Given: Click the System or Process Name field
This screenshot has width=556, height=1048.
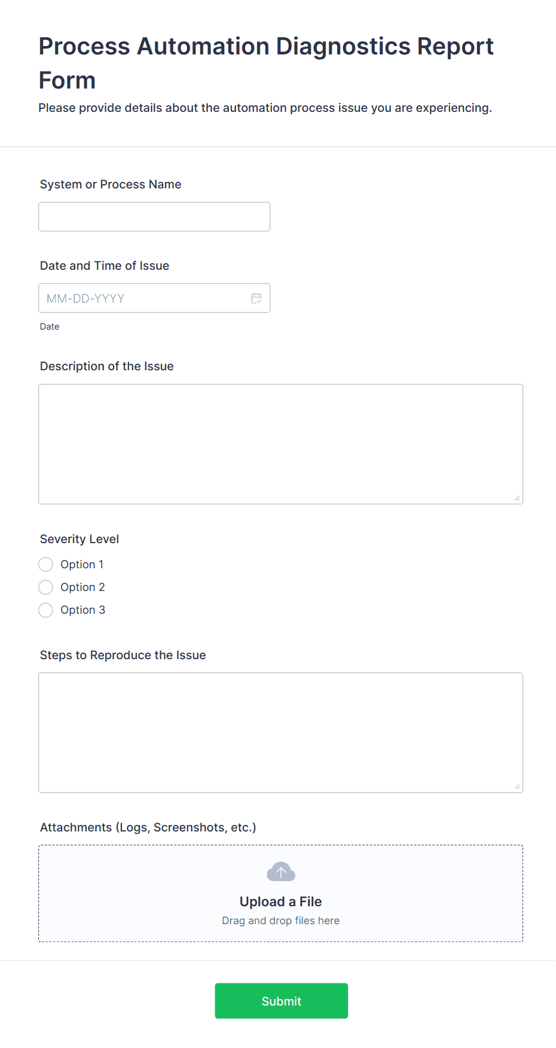Looking at the screenshot, I should point(154,216).
